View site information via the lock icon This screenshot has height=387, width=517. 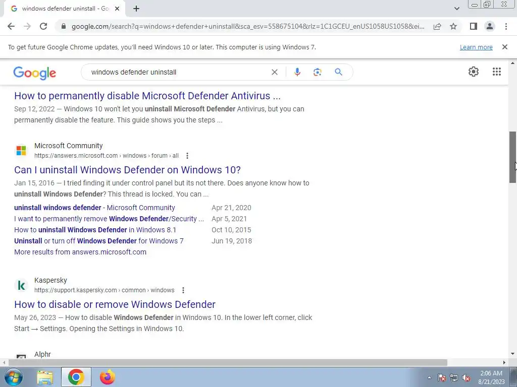coord(64,26)
